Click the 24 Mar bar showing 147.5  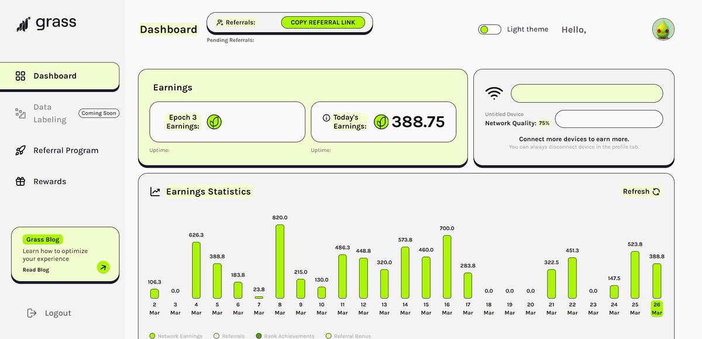click(614, 292)
